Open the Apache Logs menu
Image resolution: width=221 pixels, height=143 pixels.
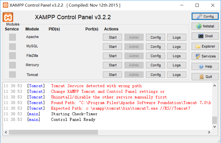click(x=177, y=37)
